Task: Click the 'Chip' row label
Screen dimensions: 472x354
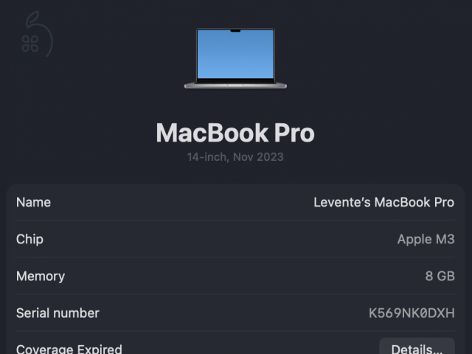Action: coord(29,240)
